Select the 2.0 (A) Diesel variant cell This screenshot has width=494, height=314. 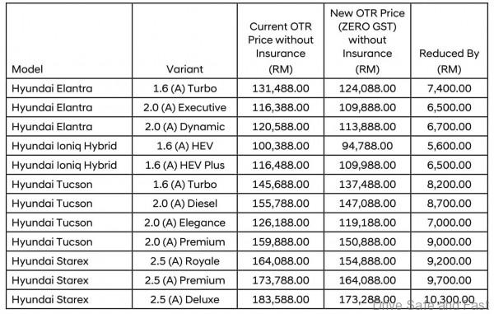184,204
